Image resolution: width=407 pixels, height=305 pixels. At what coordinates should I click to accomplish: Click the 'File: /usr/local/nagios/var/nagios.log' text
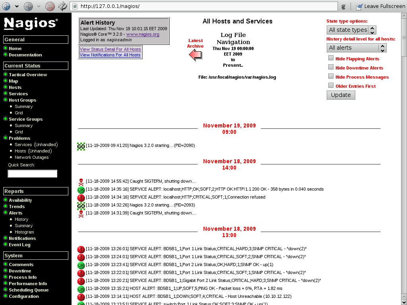pos(237,77)
